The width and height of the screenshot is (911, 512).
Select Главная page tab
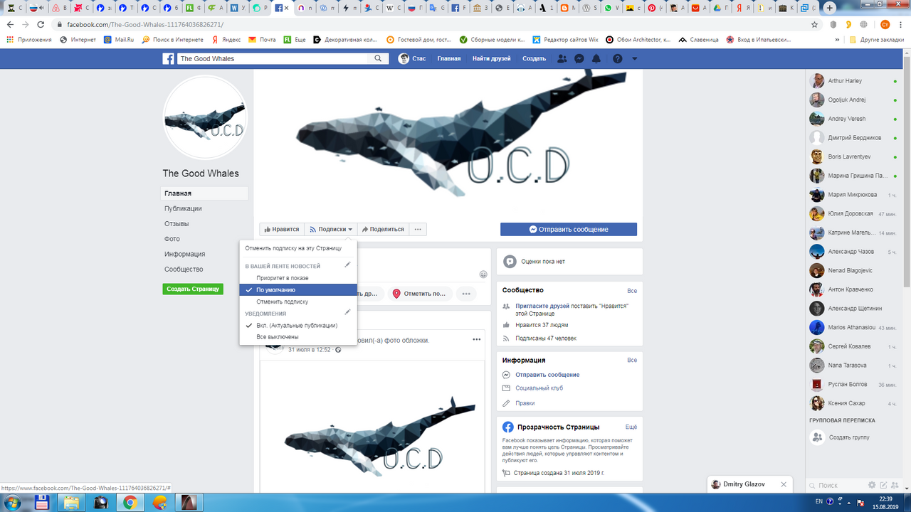point(204,193)
